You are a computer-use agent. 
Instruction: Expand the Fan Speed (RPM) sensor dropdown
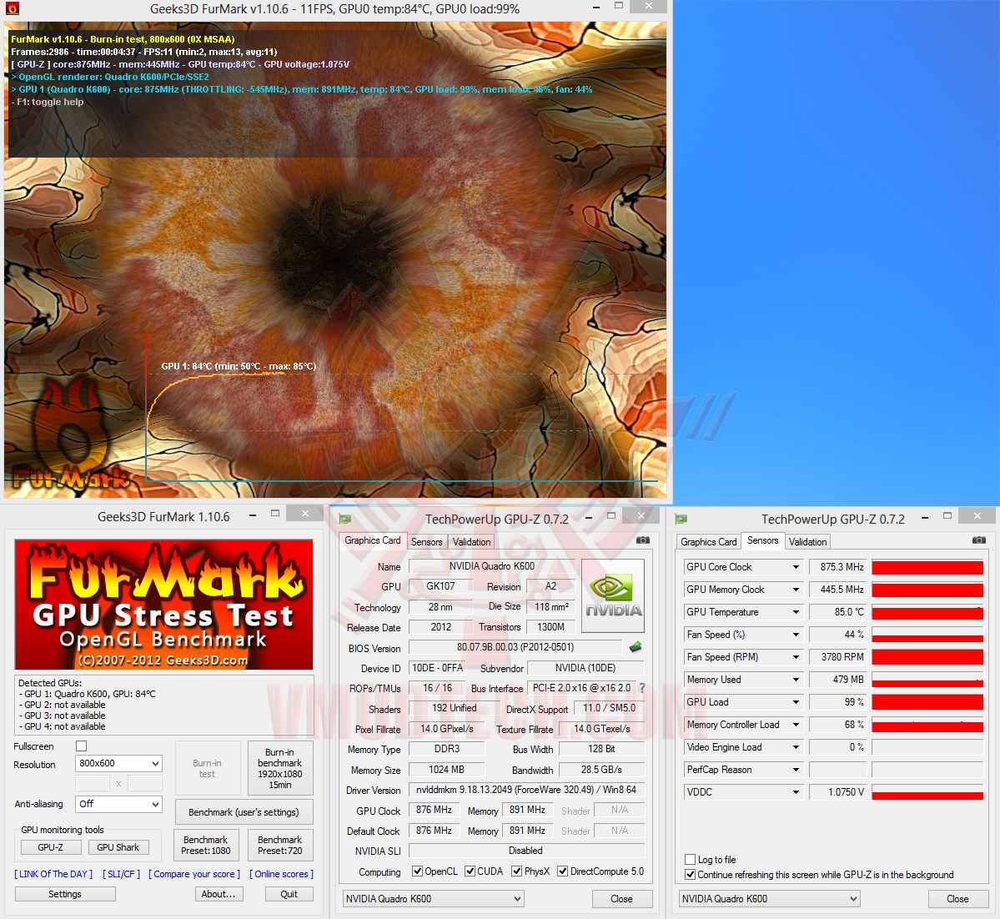tap(796, 657)
